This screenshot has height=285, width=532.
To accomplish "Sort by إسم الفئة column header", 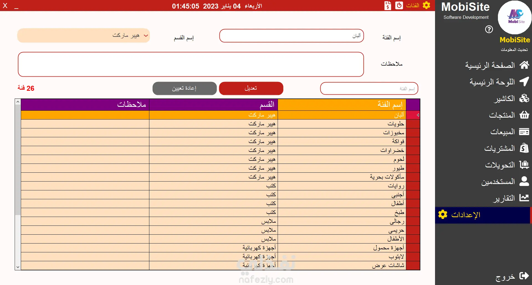I will click(342, 105).
